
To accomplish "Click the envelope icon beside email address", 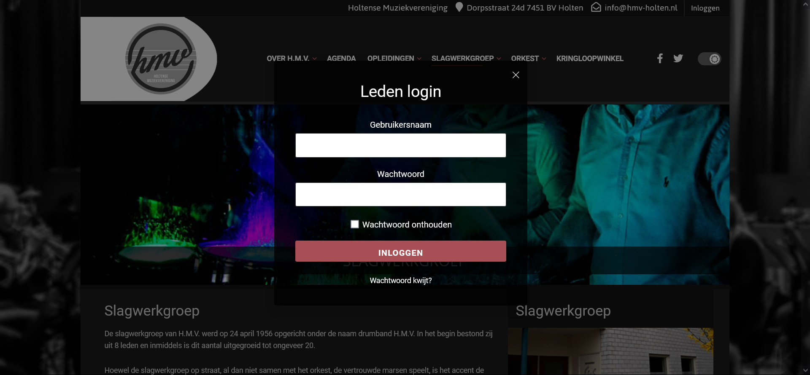I will (596, 7).
